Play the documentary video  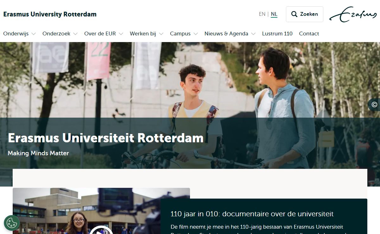click(x=101, y=231)
